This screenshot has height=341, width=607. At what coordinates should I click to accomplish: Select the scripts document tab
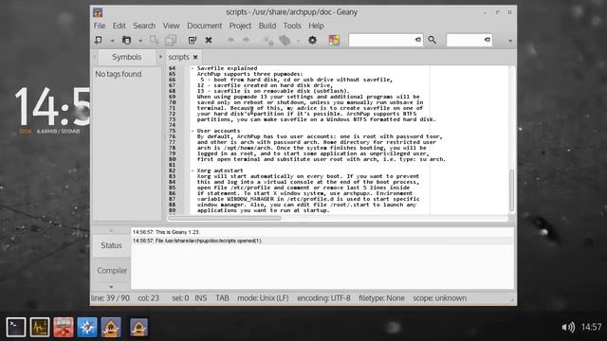178,57
